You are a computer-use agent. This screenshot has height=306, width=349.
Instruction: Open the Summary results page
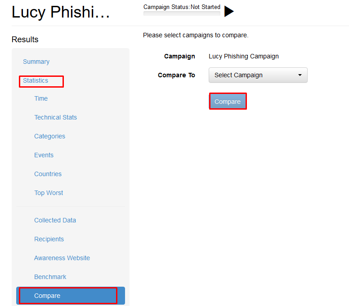36,62
